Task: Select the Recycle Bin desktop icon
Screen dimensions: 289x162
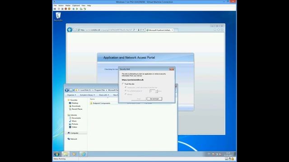Action: [x=58, y=17]
